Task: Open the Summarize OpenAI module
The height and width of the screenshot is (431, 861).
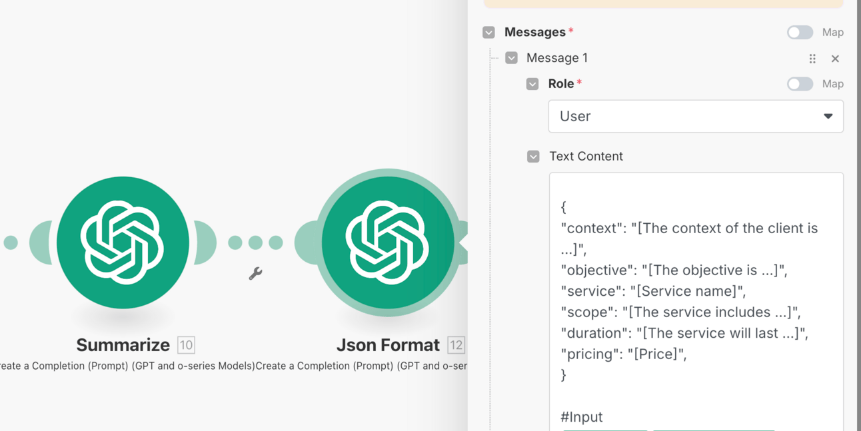Action: [123, 242]
